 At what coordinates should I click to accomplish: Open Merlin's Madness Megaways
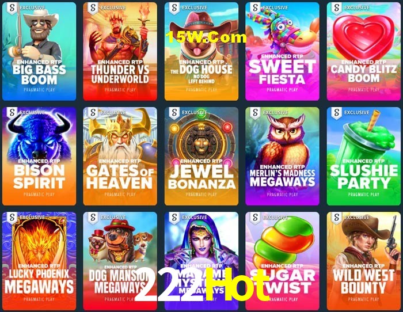pyautogui.click(x=282, y=156)
